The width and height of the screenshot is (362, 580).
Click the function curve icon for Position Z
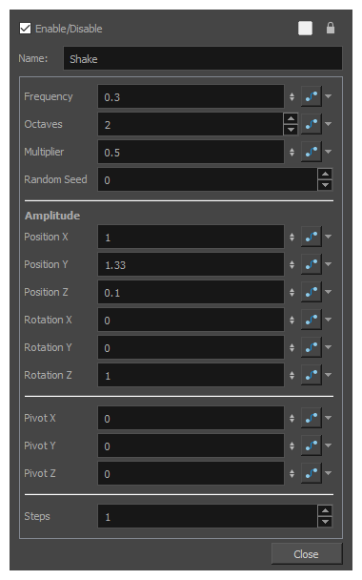[311, 292]
